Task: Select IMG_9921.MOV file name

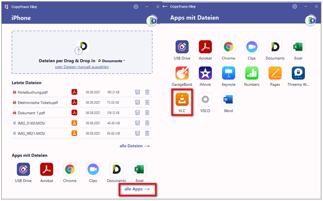Action: pyautogui.click(x=31, y=134)
